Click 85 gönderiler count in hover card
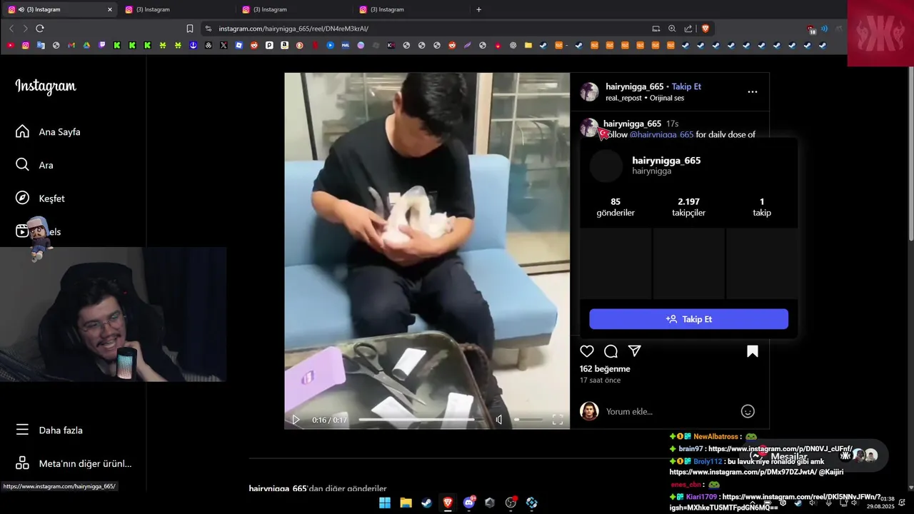The image size is (914, 514). 616,207
